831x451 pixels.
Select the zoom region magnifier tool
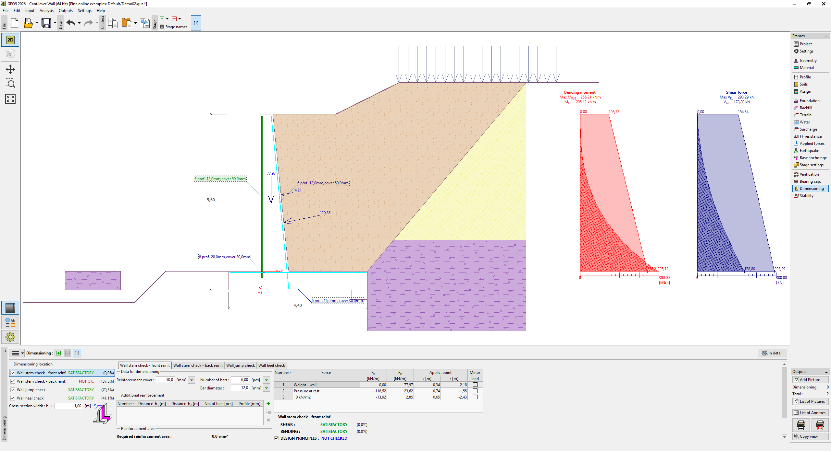click(x=10, y=84)
